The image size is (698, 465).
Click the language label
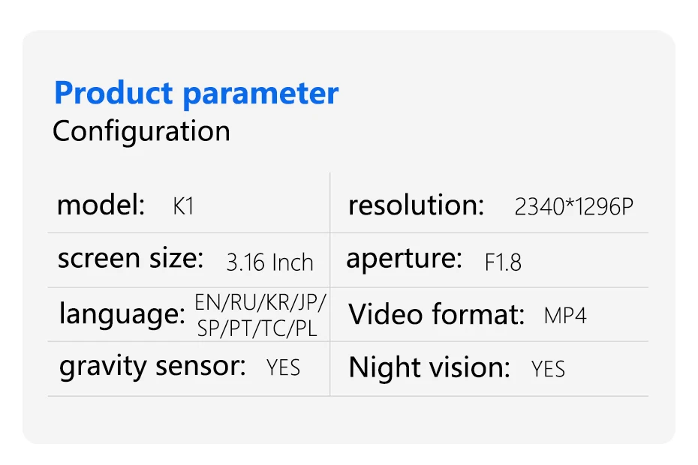(x=122, y=314)
